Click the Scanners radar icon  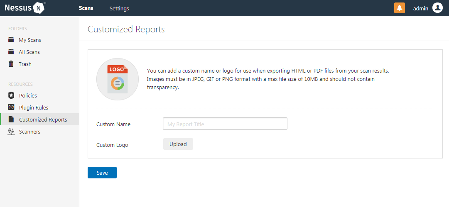[11, 132]
